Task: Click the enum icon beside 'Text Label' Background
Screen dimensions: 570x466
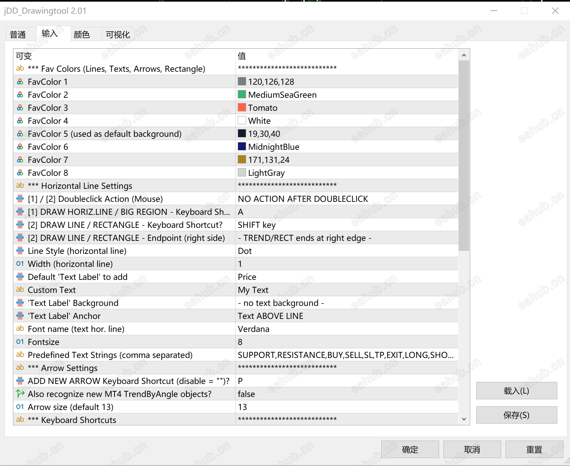Action: [20, 303]
